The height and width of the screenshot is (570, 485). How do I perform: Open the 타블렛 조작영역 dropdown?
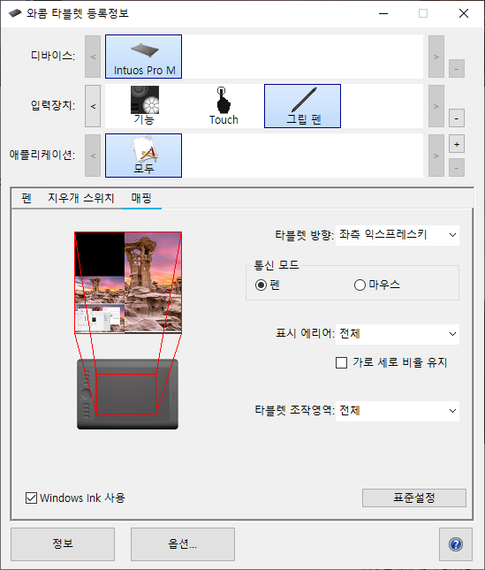(398, 411)
